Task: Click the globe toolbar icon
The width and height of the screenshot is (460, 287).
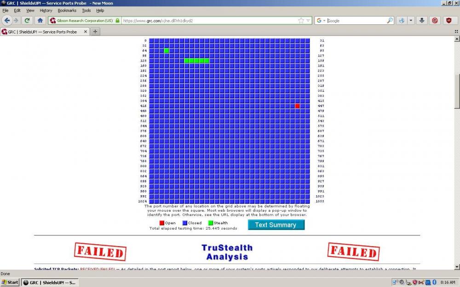Action: tap(402, 21)
